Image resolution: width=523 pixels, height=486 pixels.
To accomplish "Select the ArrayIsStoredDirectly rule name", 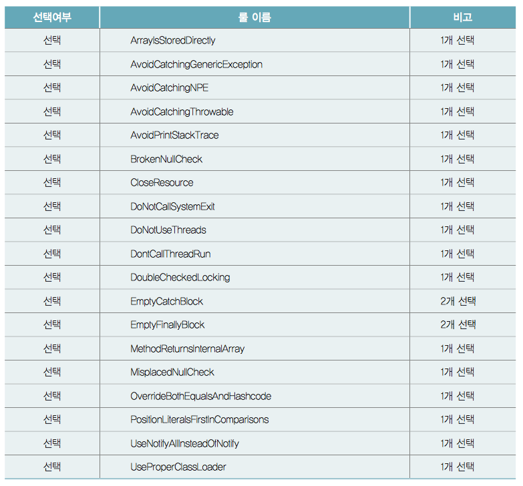I will pyautogui.click(x=173, y=40).
